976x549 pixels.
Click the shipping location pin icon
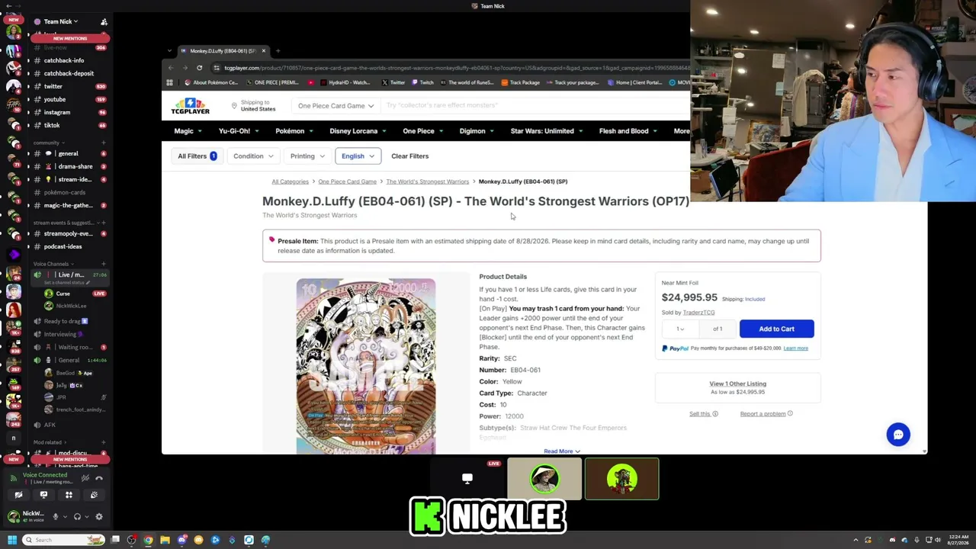(x=235, y=106)
